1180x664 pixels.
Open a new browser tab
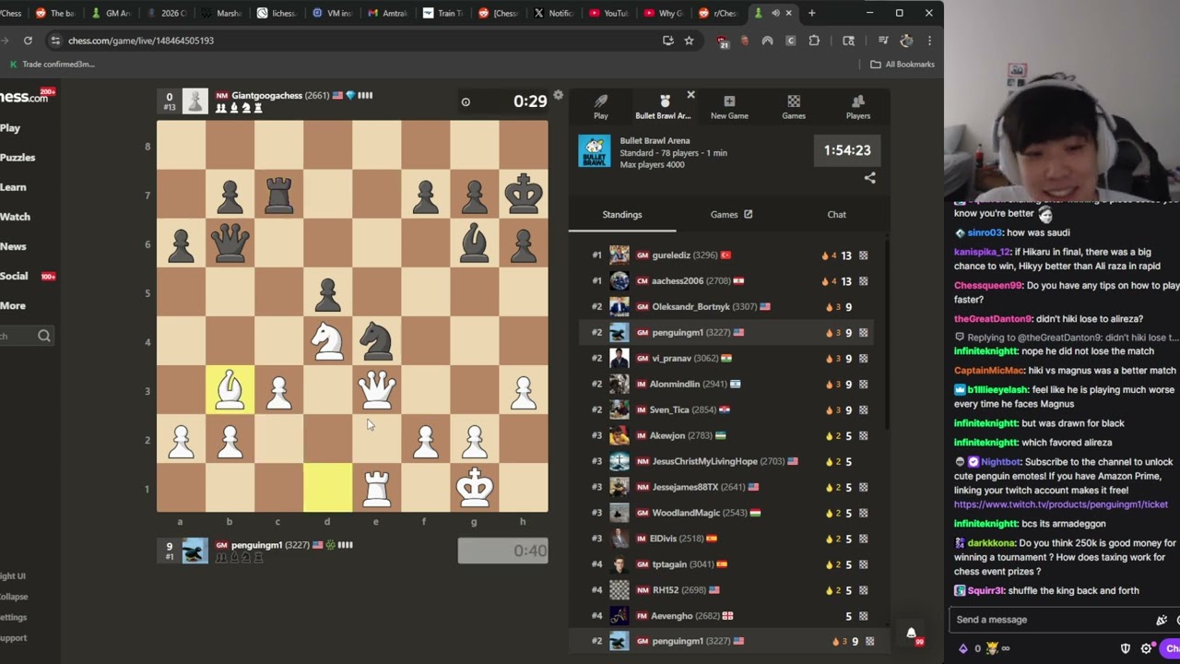[x=811, y=13]
